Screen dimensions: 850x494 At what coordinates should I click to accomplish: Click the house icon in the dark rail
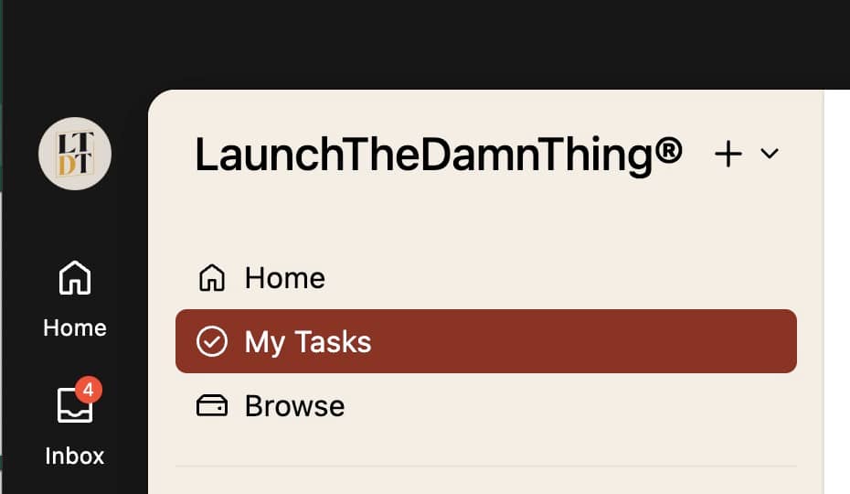[x=75, y=278]
